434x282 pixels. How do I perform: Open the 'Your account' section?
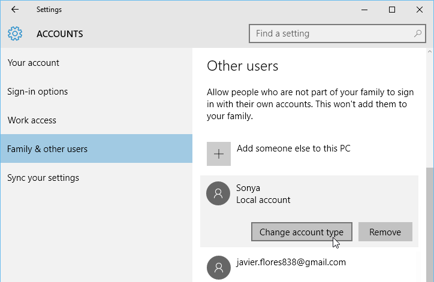click(x=34, y=63)
